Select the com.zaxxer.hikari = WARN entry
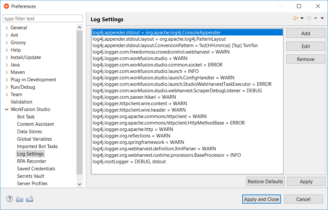The width and height of the screenshot is (328, 210). coord(187,97)
